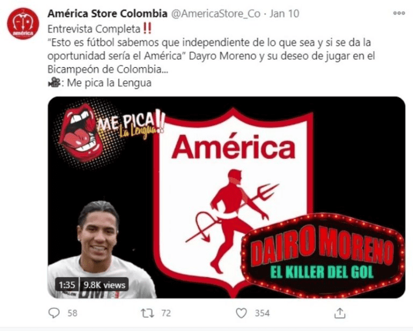Click the Jan 10 tweet timestamp
This screenshot has height=331, width=413.
tap(284, 14)
